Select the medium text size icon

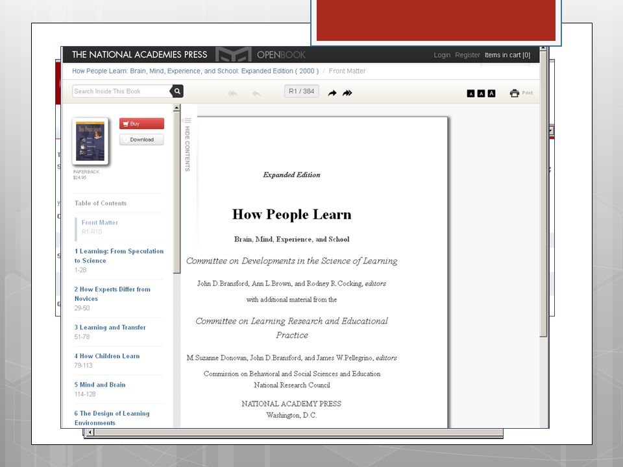481,93
